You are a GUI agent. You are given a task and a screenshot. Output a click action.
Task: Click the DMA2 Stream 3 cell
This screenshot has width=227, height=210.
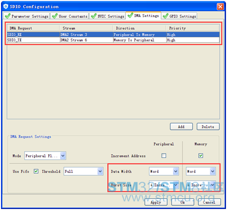pyautogui.click(x=87, y=35)
